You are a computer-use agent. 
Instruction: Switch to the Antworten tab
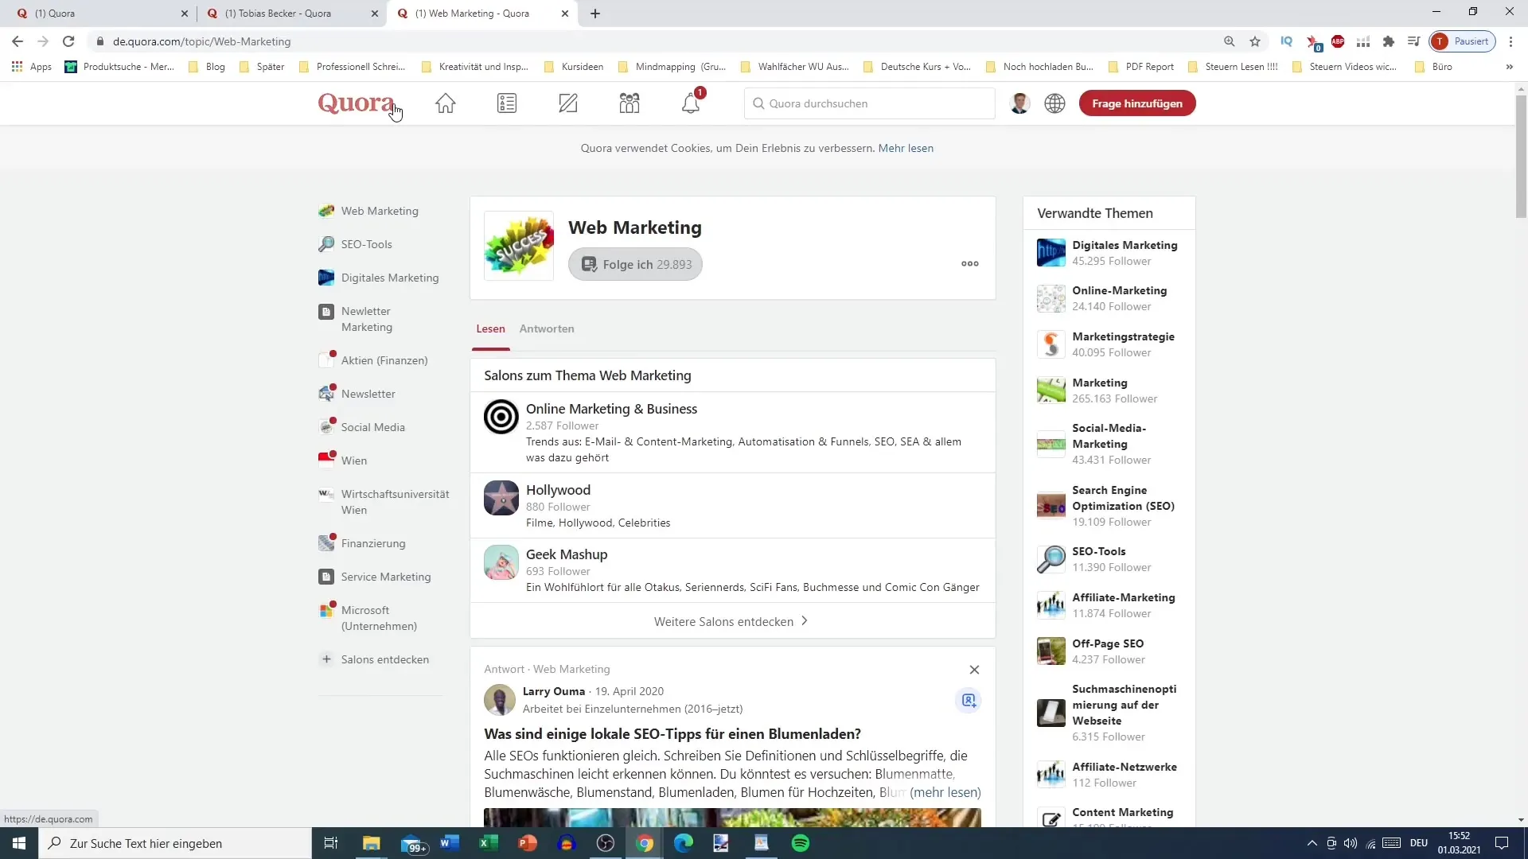point(547,328)
